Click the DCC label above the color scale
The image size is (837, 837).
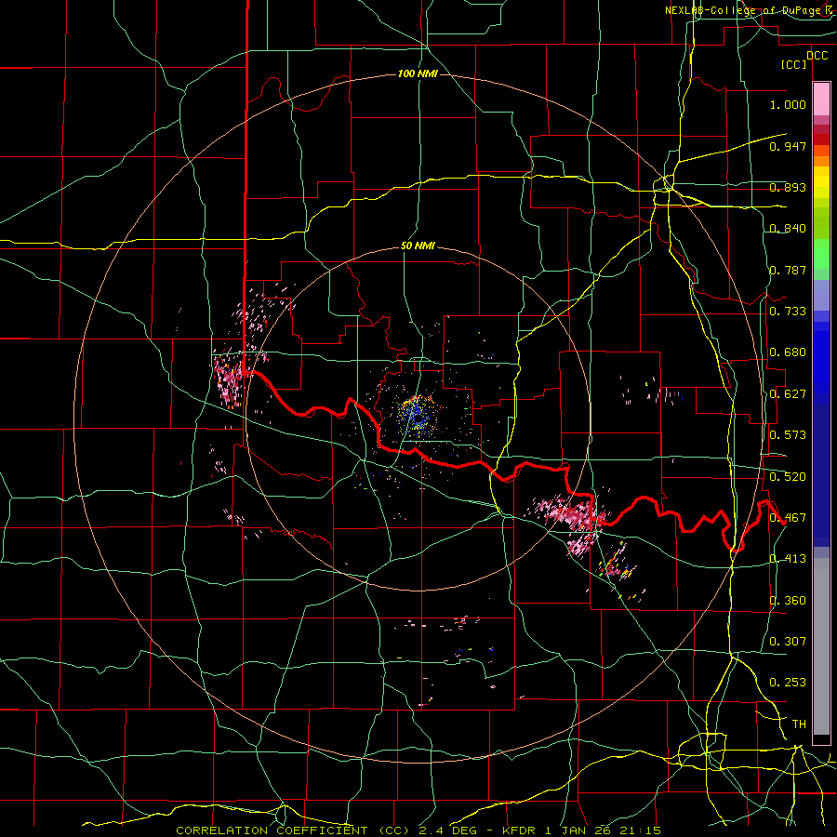coord(817,56)
